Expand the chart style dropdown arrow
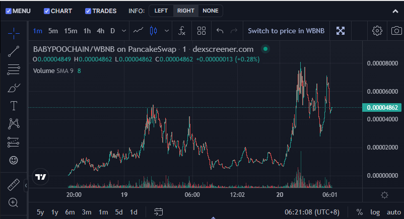This screenshot has height=219, width=404. tap(167, 31)
